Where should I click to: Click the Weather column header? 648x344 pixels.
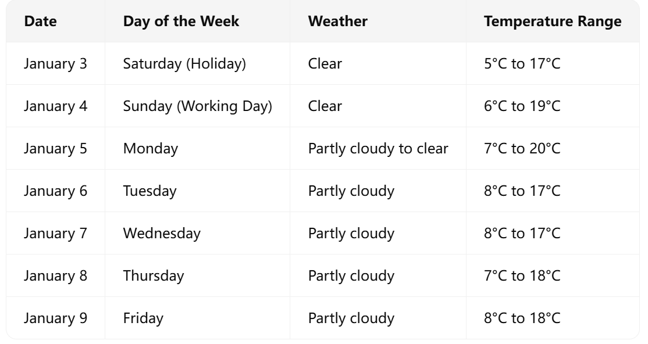tap(337, 21)
